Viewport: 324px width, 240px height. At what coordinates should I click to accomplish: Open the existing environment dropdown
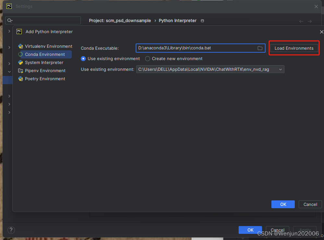tap(280, 69)
